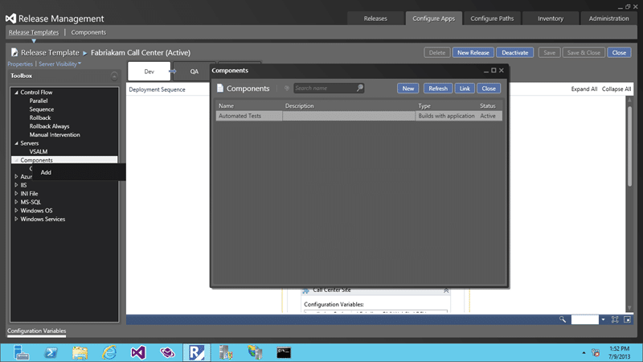Select the VSALM server item
The width and height of the screenshot is (643, 362).
(x=38, y=151)
